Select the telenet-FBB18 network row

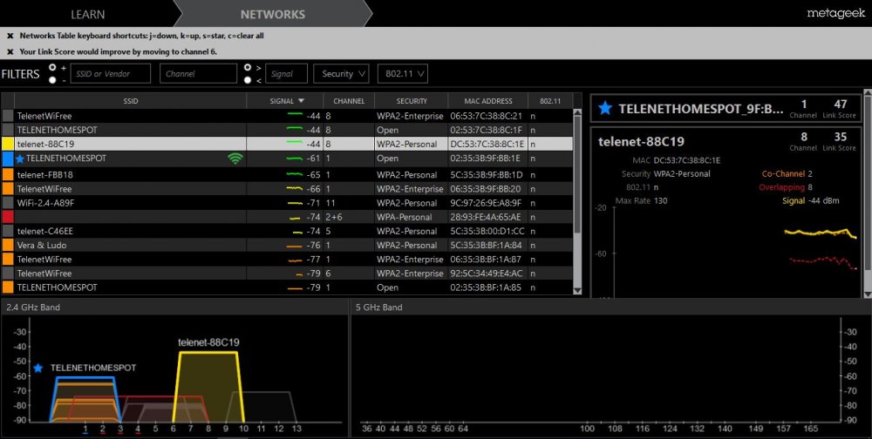pyautogui.click(x=286, y=175)
